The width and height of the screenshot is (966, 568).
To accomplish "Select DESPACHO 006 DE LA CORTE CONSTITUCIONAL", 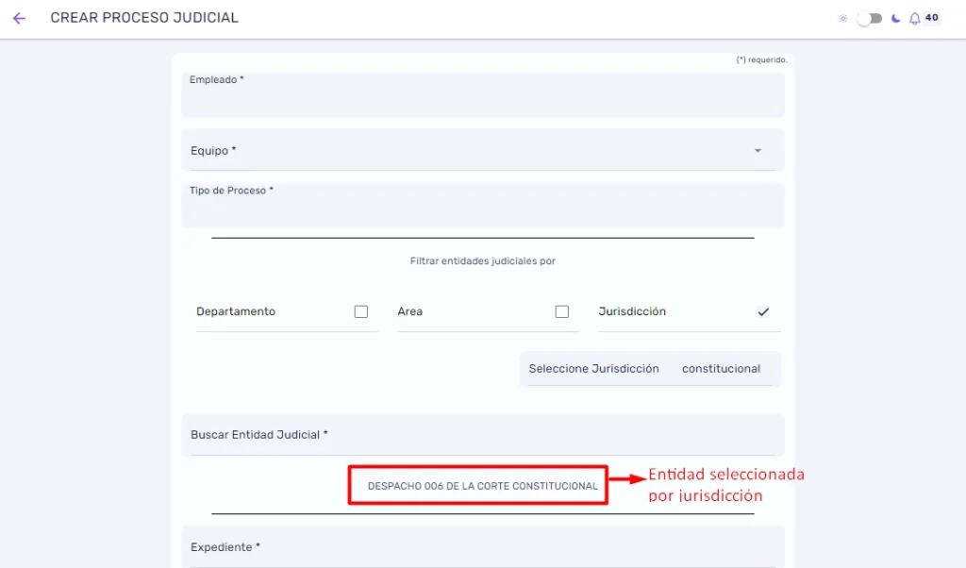I will coord(482,486).
